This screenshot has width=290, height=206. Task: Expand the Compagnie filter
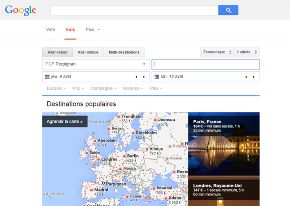pos(103,88)
